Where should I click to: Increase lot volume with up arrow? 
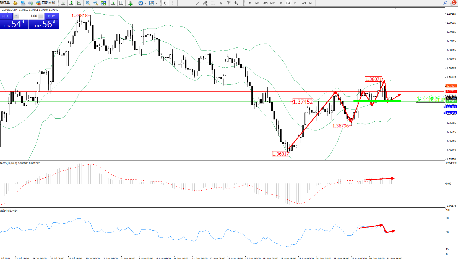coord(41,16)
